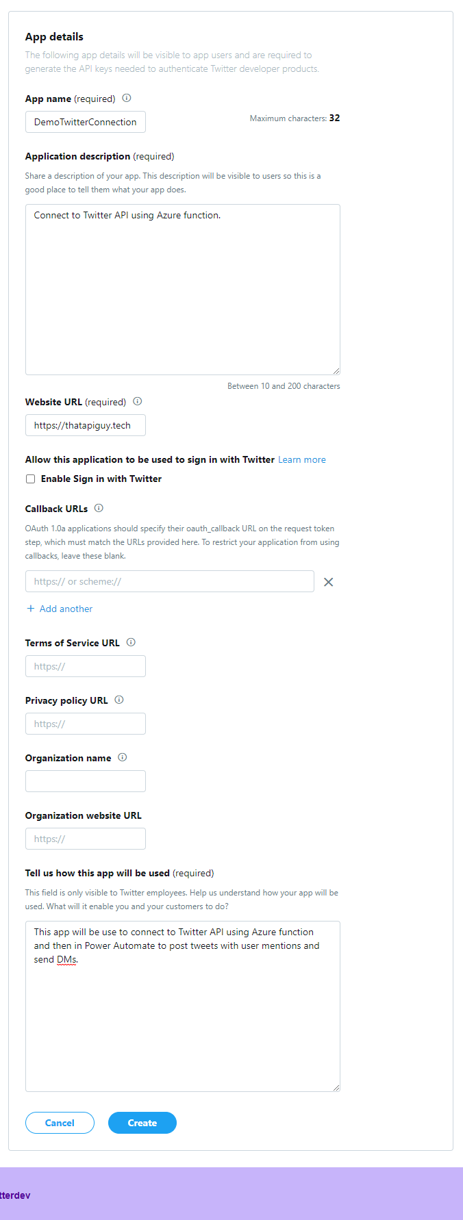Click the Privacy policy URL info icon
463x1220 pixels.
(119, 700)
